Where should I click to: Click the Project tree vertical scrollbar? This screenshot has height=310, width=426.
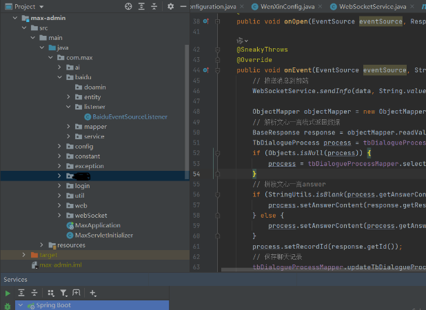[x=187, y=112]
